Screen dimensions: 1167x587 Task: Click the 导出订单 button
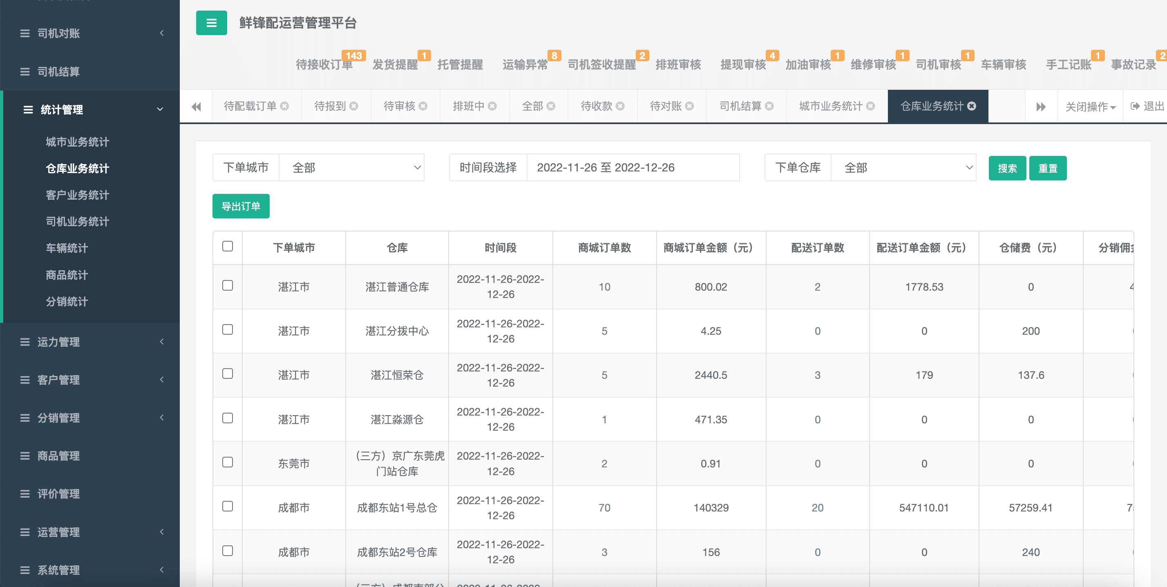[x=241, y=207]
